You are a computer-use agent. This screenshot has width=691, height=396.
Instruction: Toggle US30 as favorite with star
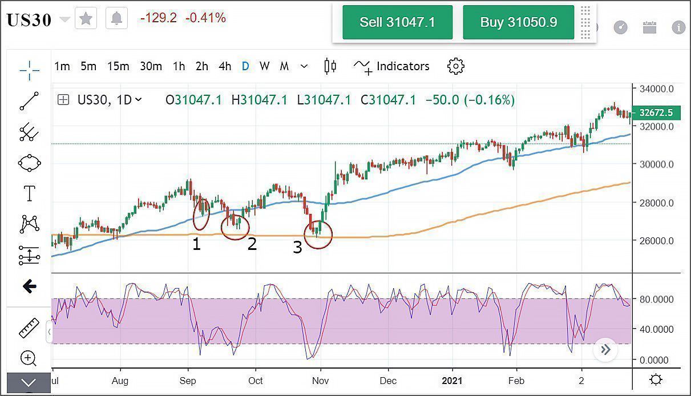pos(86,19)
